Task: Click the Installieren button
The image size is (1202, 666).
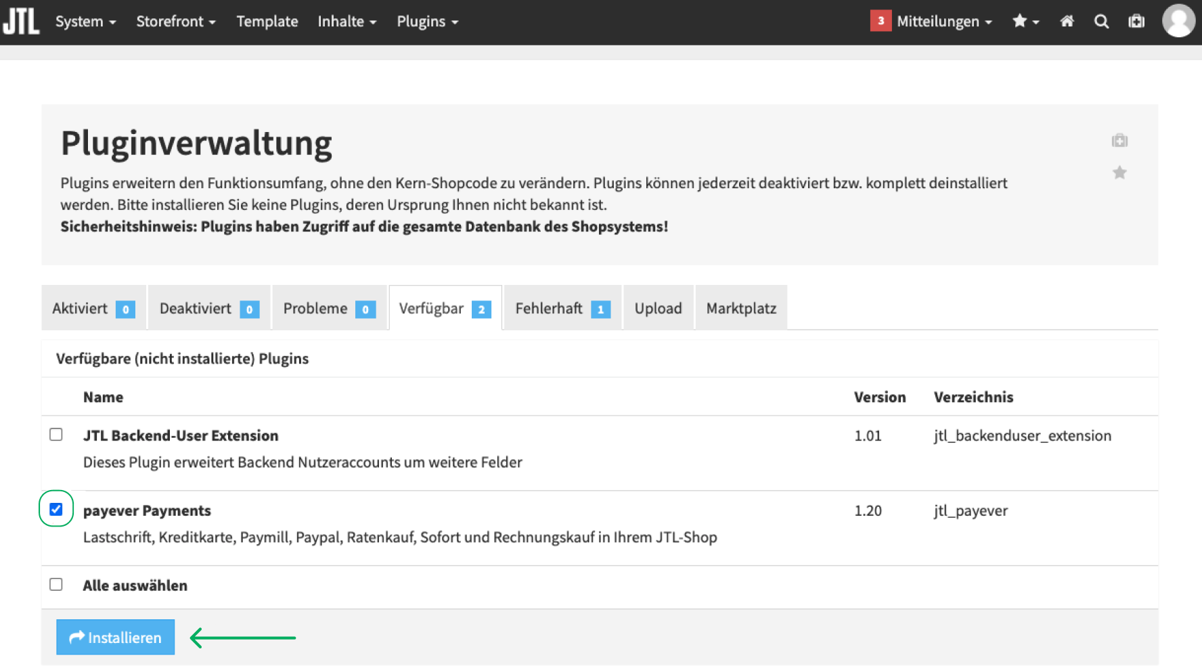Action: (x=115, y=637)
